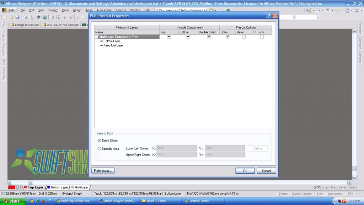Image resolution: width=364 pixels, height=205 pixels.
Task: Click the Find Selections toolbar icon
Action: [328, 10]
